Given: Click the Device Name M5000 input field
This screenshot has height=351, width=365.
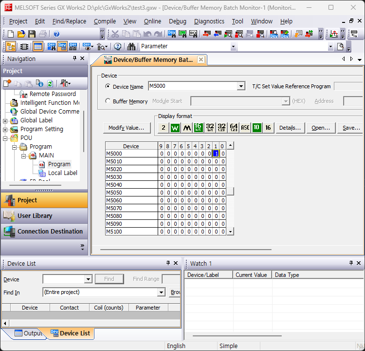Looking at the screenshot, I should point(193,86).
